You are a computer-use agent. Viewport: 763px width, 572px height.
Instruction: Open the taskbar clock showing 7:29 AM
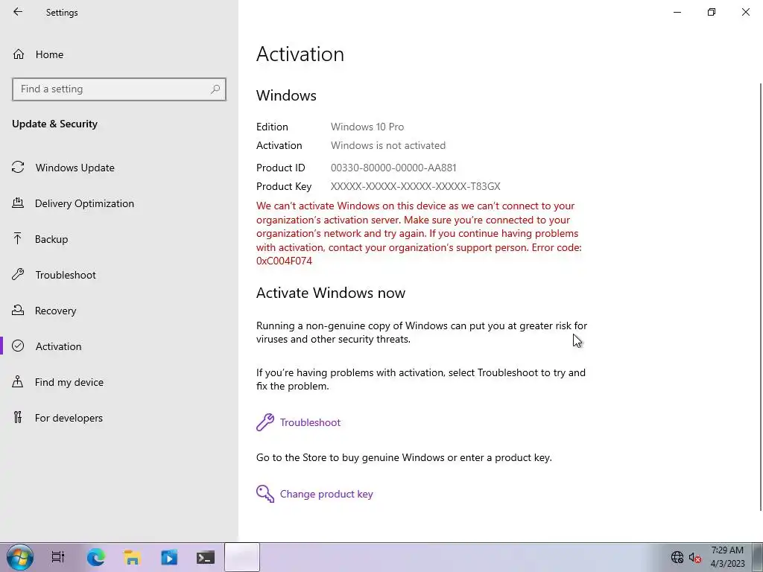pos(727,557)
